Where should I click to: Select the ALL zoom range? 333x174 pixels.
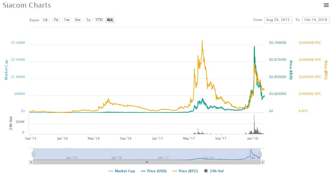click(110, 20)
